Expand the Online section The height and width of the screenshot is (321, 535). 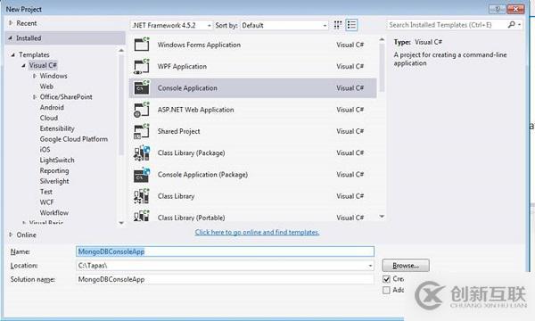click(11, 235)
